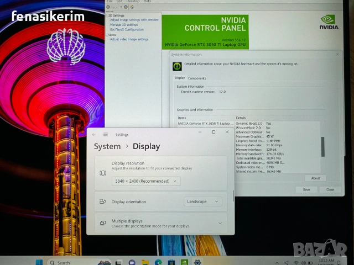Open the hamburger navigation menu in Settings
This screenshot has width=354, height=265.
(106, 135)
